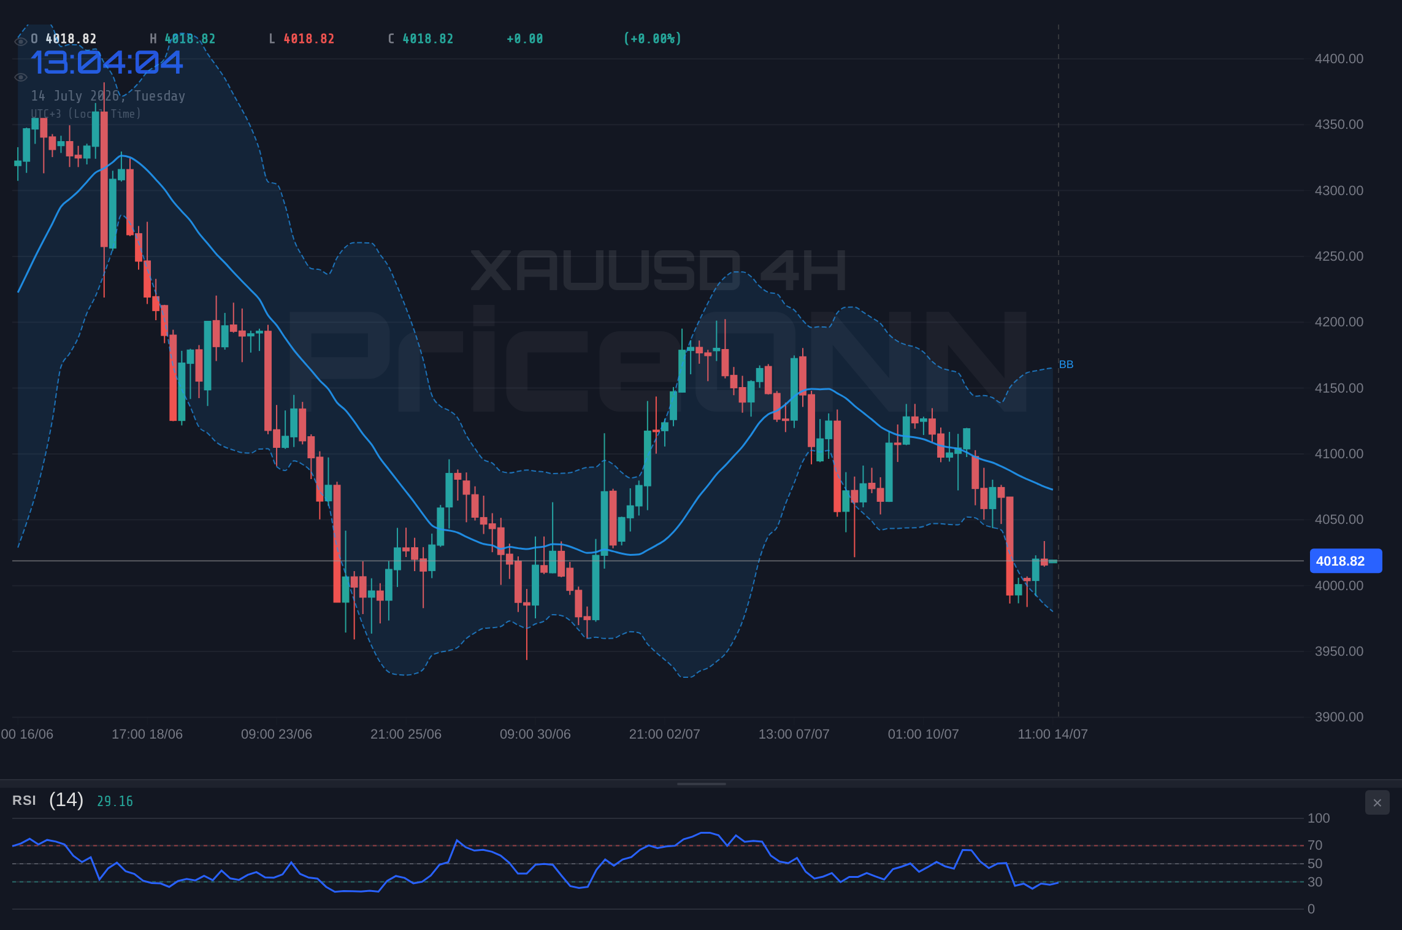1402x930 pixels.
Task: Click the 4350.00 price axis label
Action: pyautogui.click(x=1339, y=125)
